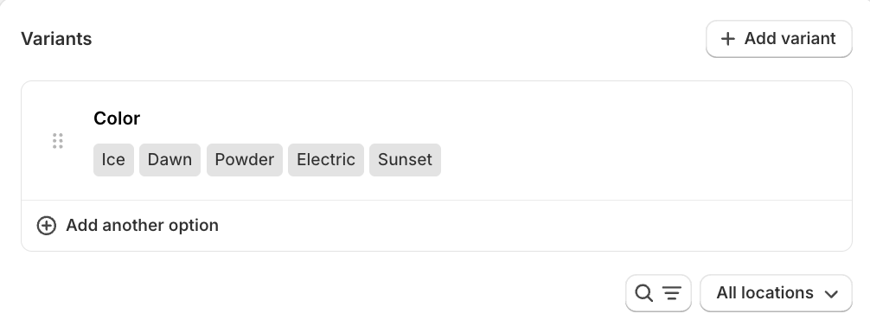Click the Add variant button
Viewport: 870px width, 320px height.
pos(778,39)
